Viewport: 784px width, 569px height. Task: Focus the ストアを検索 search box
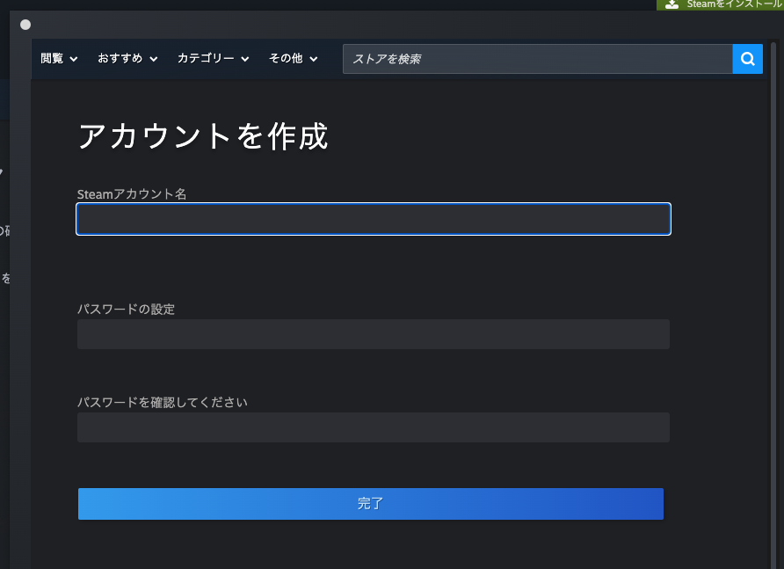(x=536, y=59)
